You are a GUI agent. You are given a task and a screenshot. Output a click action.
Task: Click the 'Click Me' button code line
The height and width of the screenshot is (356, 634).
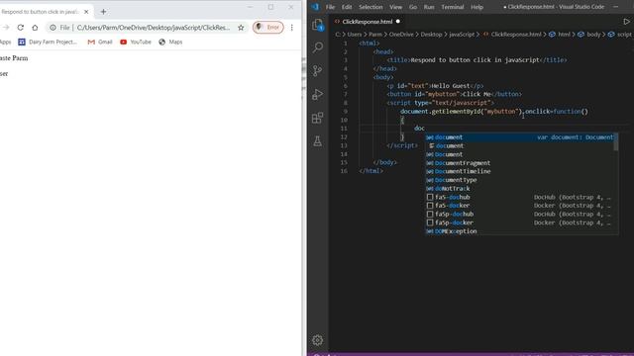tap(454, 94)
